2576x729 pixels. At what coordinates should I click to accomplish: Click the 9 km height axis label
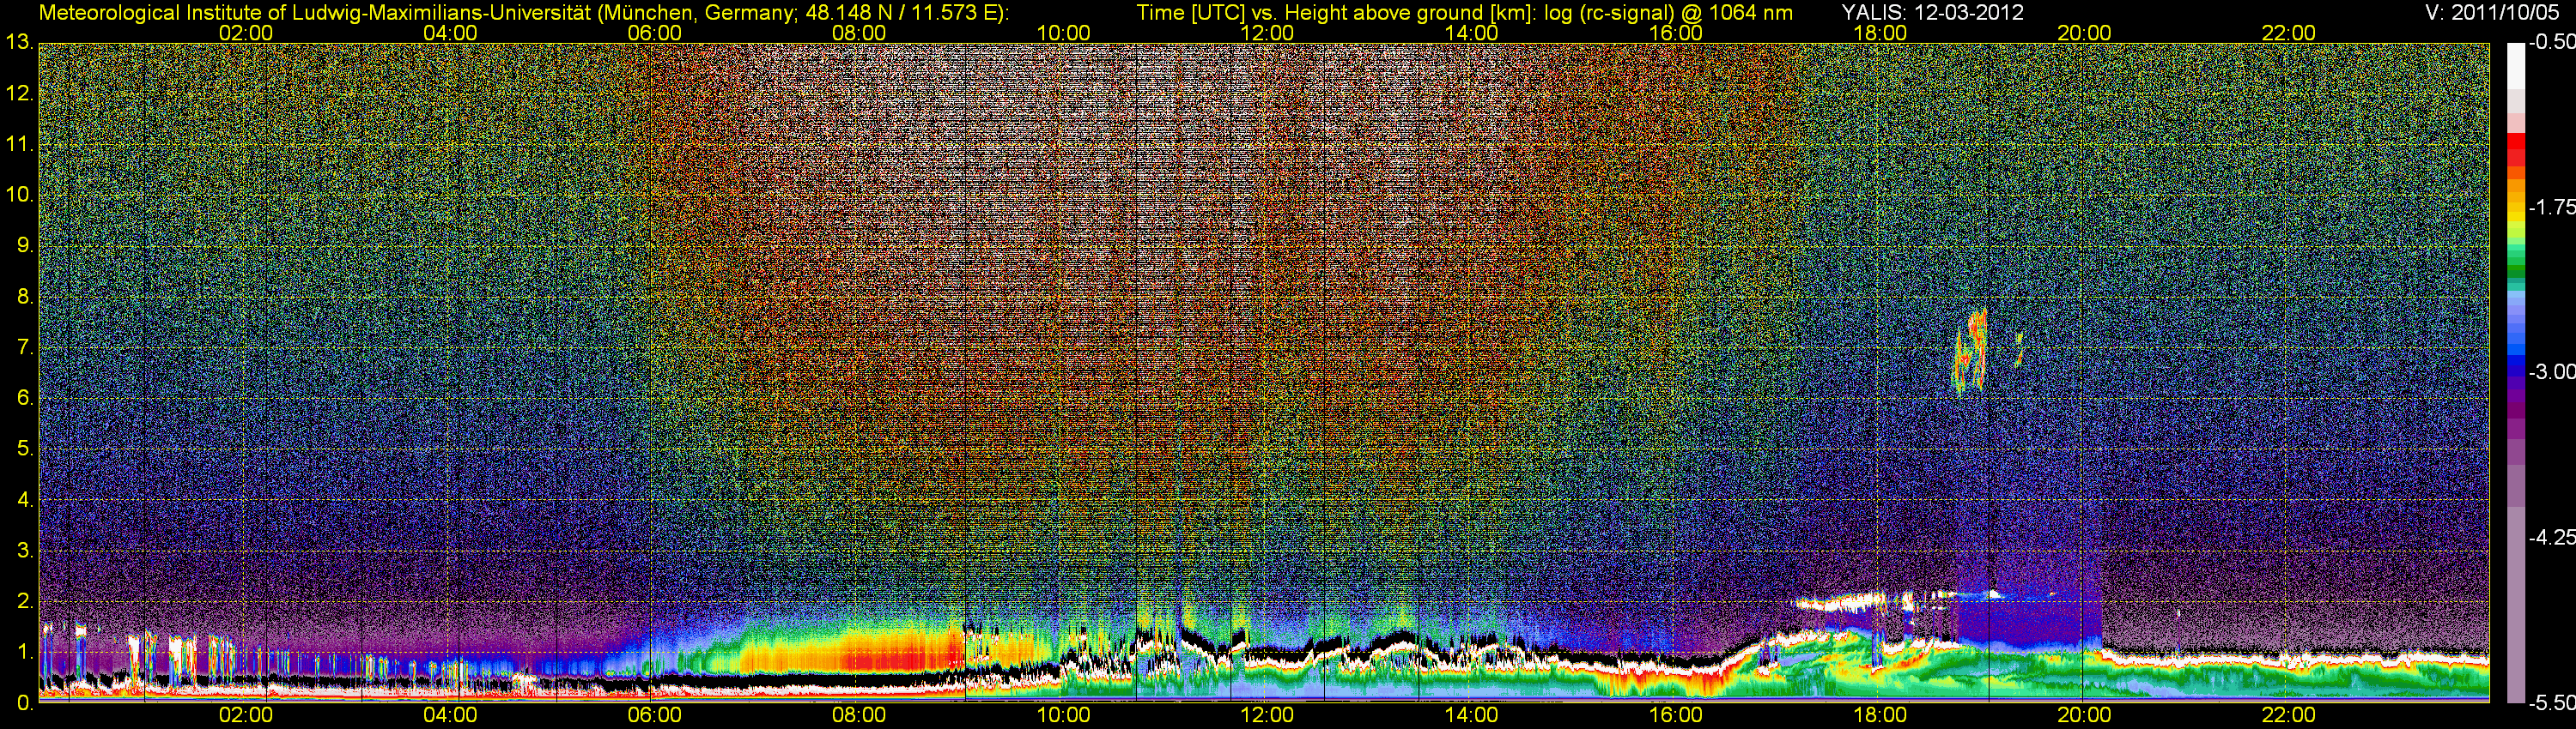pyautogui.click(x=25, y=245)
